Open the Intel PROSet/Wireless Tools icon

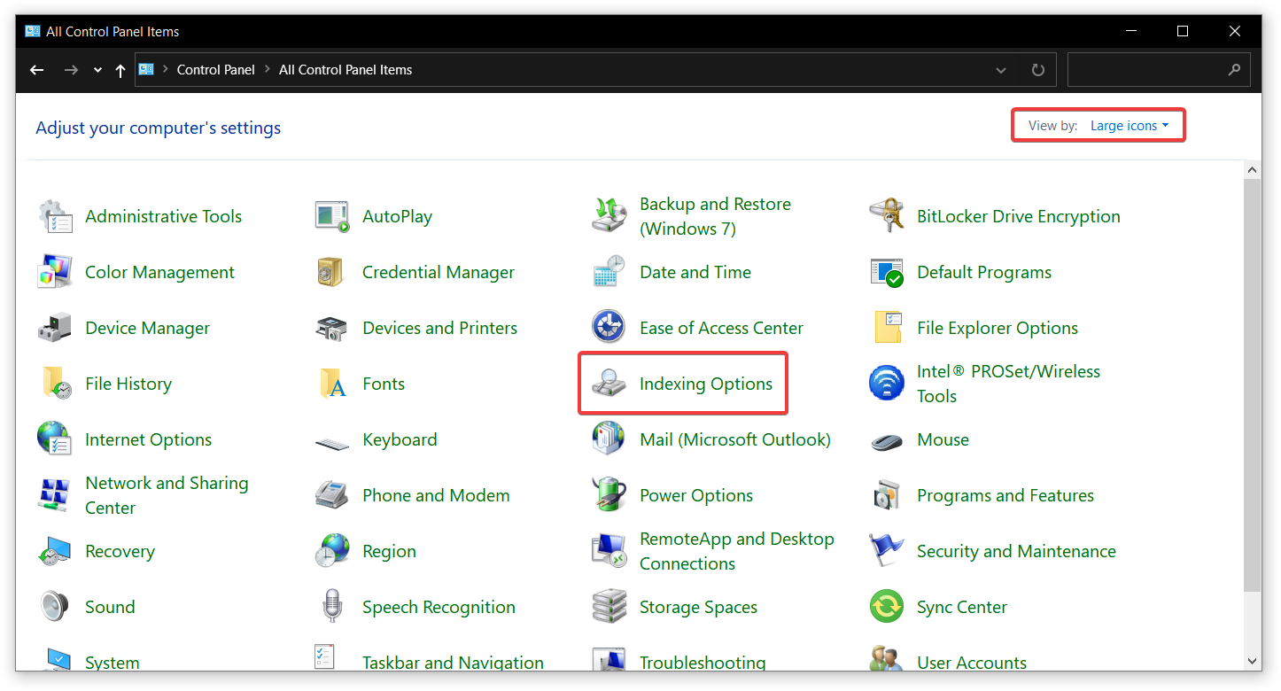(x=886, y=384)
